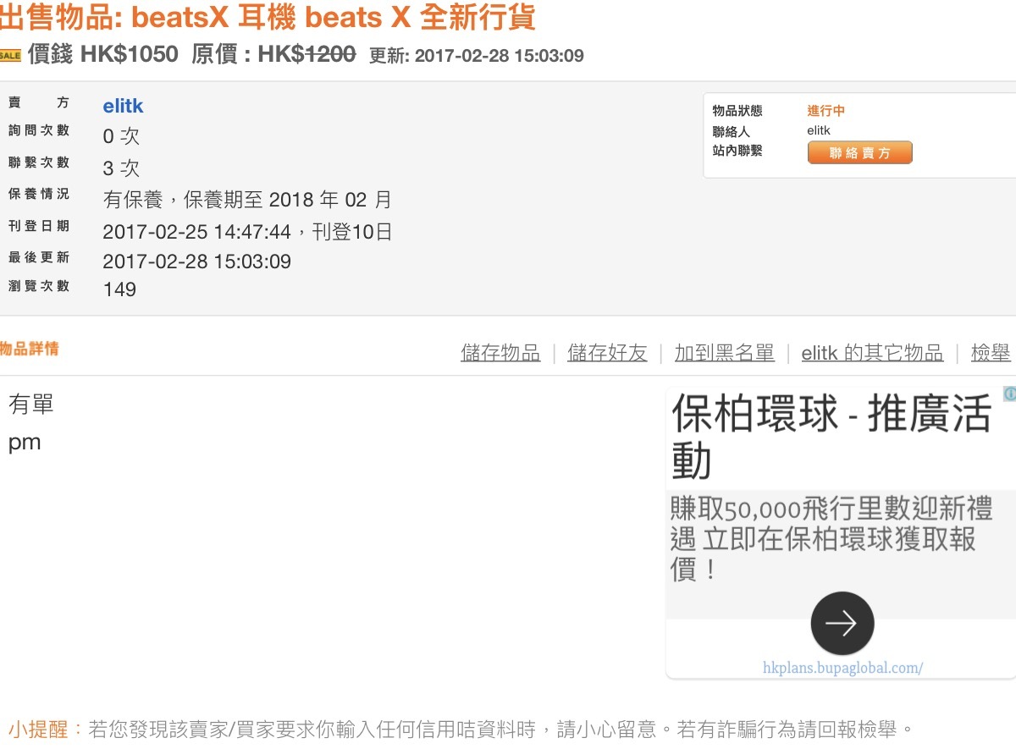Click the 站內聯繫 label
This screenshot has height=749, width=1016.
click(737, 151)
